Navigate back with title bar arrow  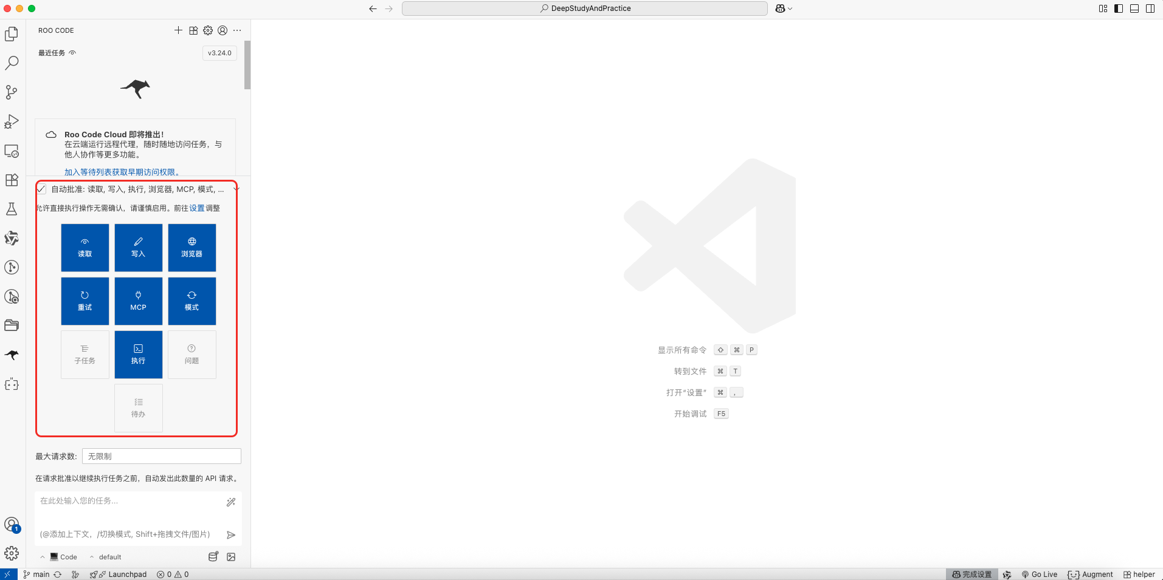coord(373,9)
